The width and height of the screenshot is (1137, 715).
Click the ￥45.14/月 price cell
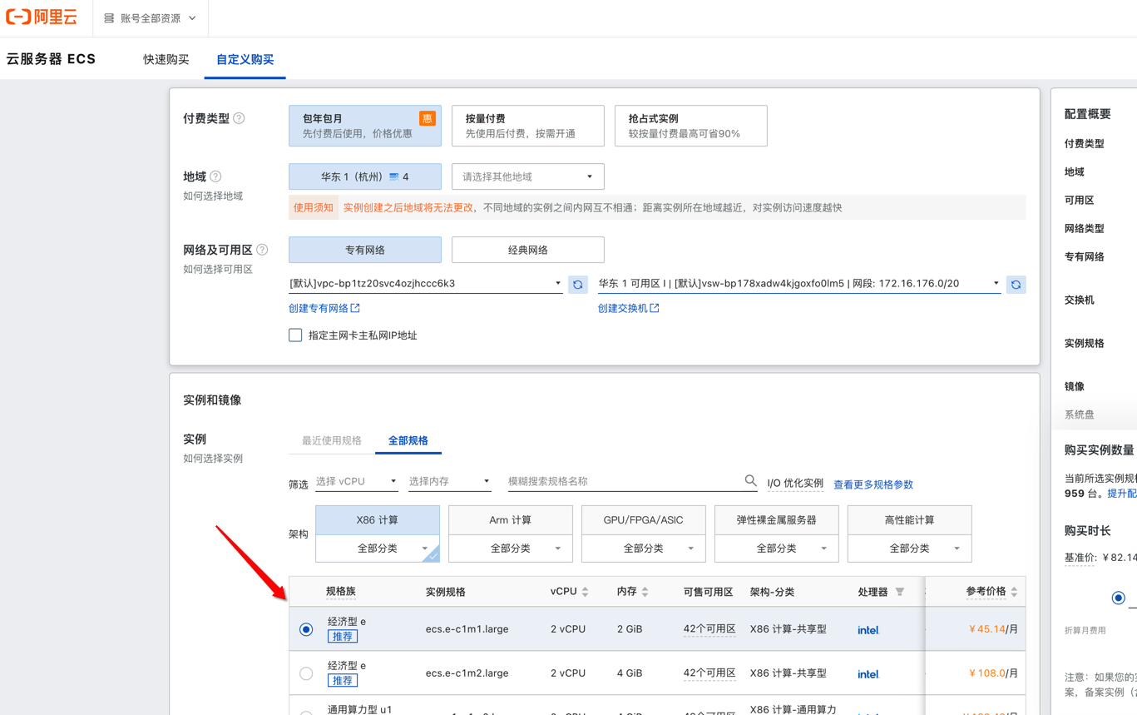[993, 629]
